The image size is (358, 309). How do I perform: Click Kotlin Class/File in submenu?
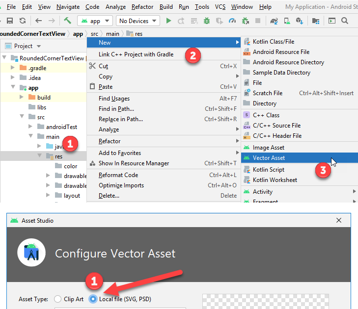pyautogui.click(x=300, y=42)
